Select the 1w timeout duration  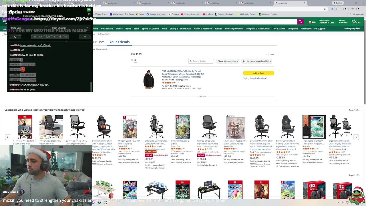pyautogui.click(x=65, y=37)
